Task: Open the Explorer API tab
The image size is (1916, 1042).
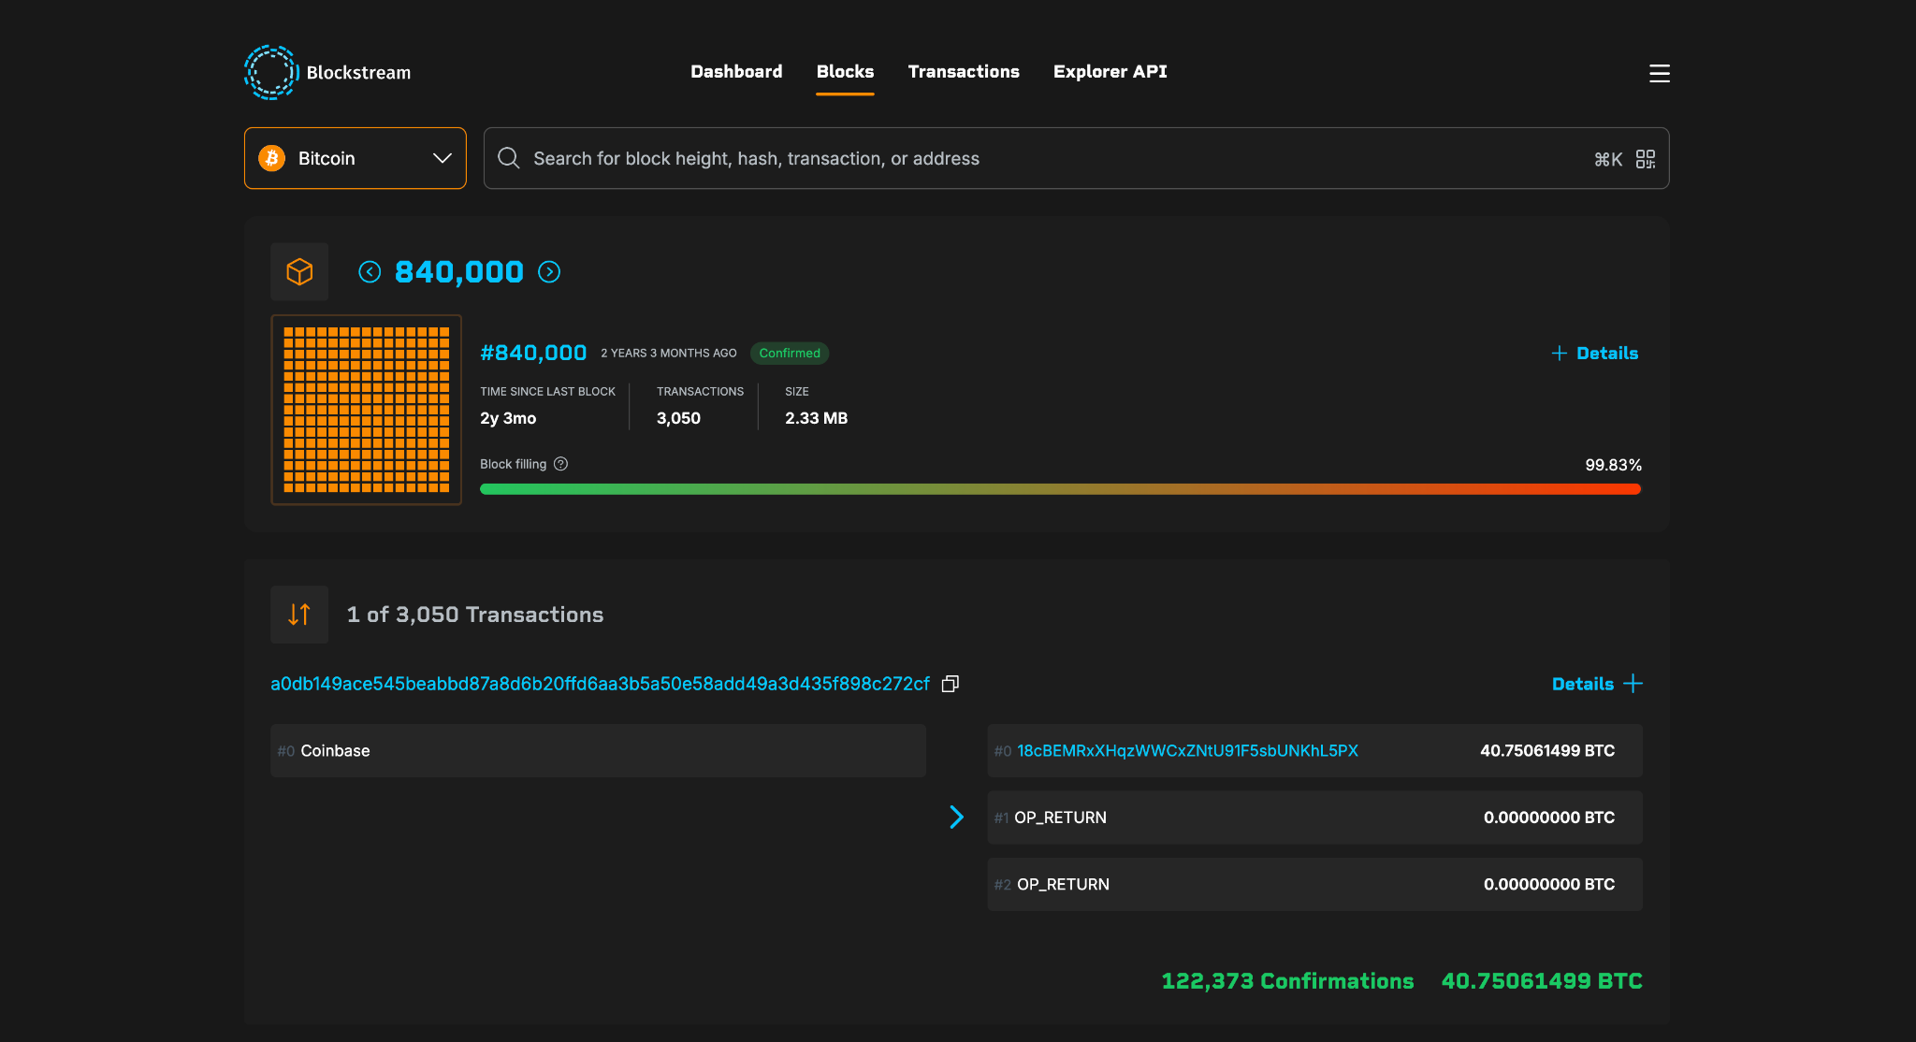Action: pos(1110,72)
